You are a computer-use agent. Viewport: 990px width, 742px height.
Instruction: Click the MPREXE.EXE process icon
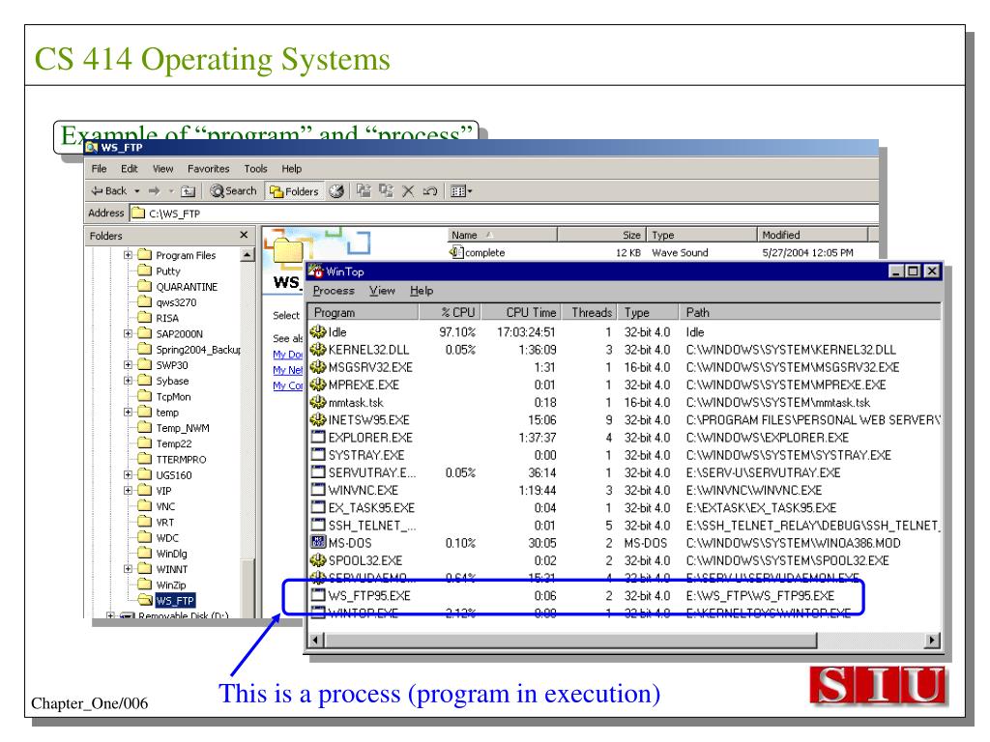[x=317, y=385]
